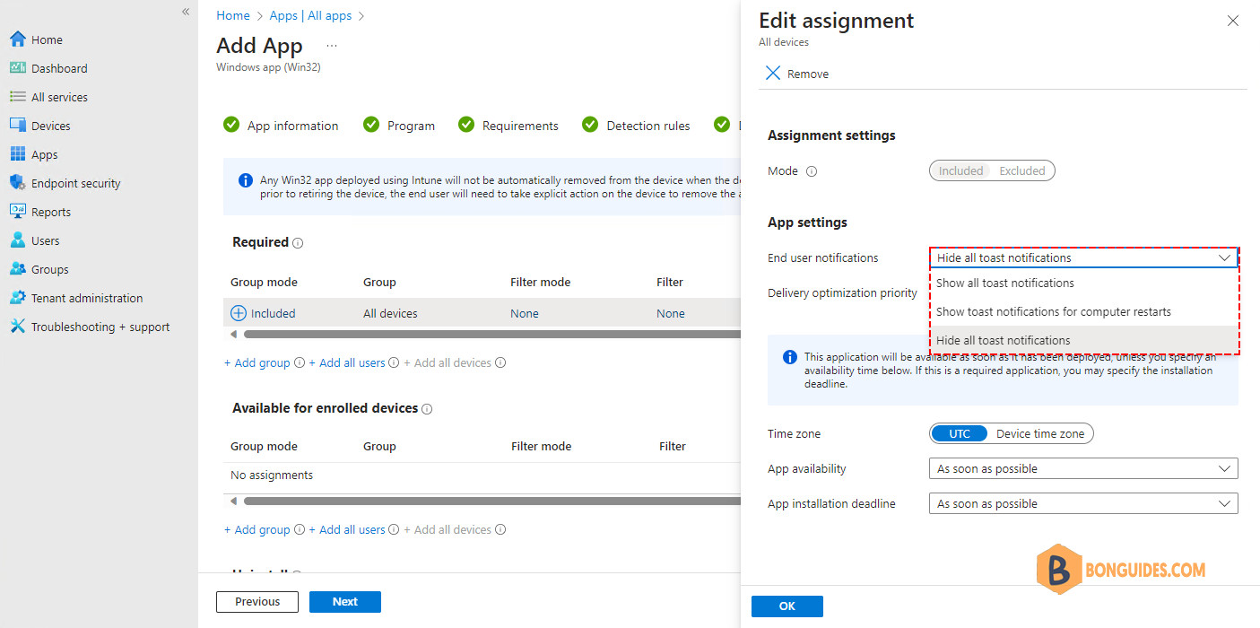
Task: Open the App availability dropdown
Action: pyautogui.click(x=1083, y=468)
